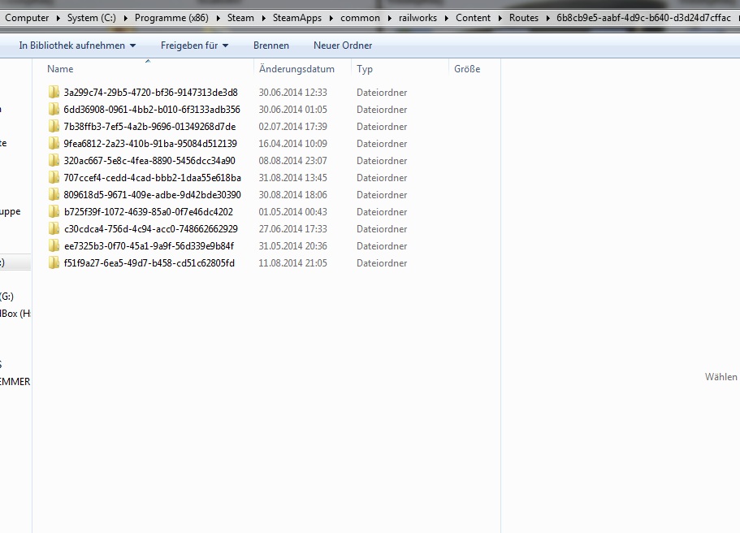Click date 30.06.2014 12:33
The width and height of the screenshot is (740, 533).
click(292, 93)
